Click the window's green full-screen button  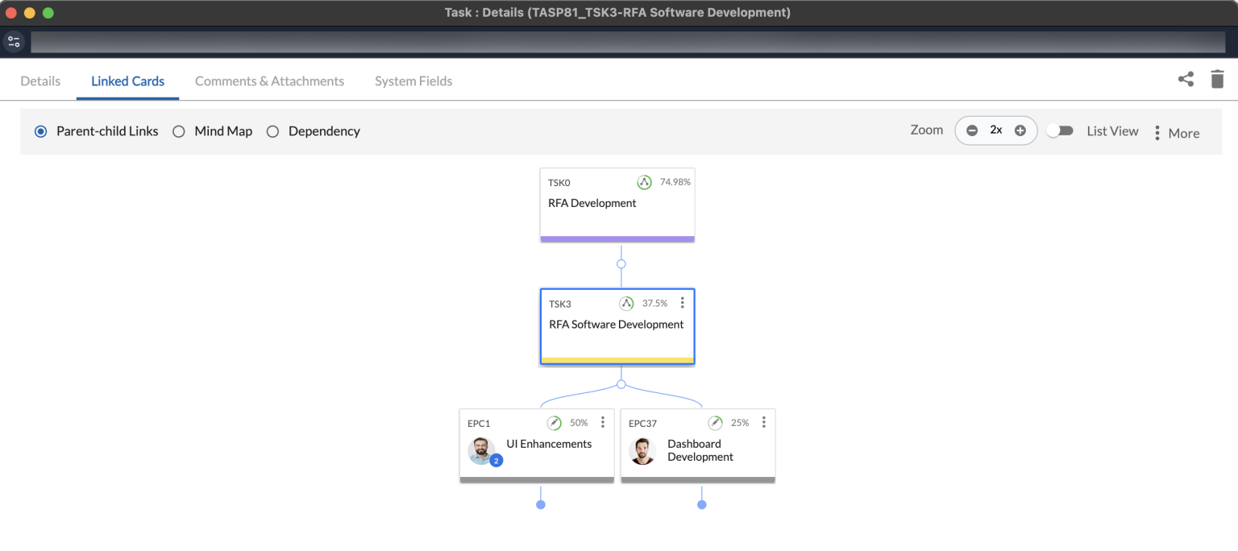pyautogui.click(x=48, y=13)
